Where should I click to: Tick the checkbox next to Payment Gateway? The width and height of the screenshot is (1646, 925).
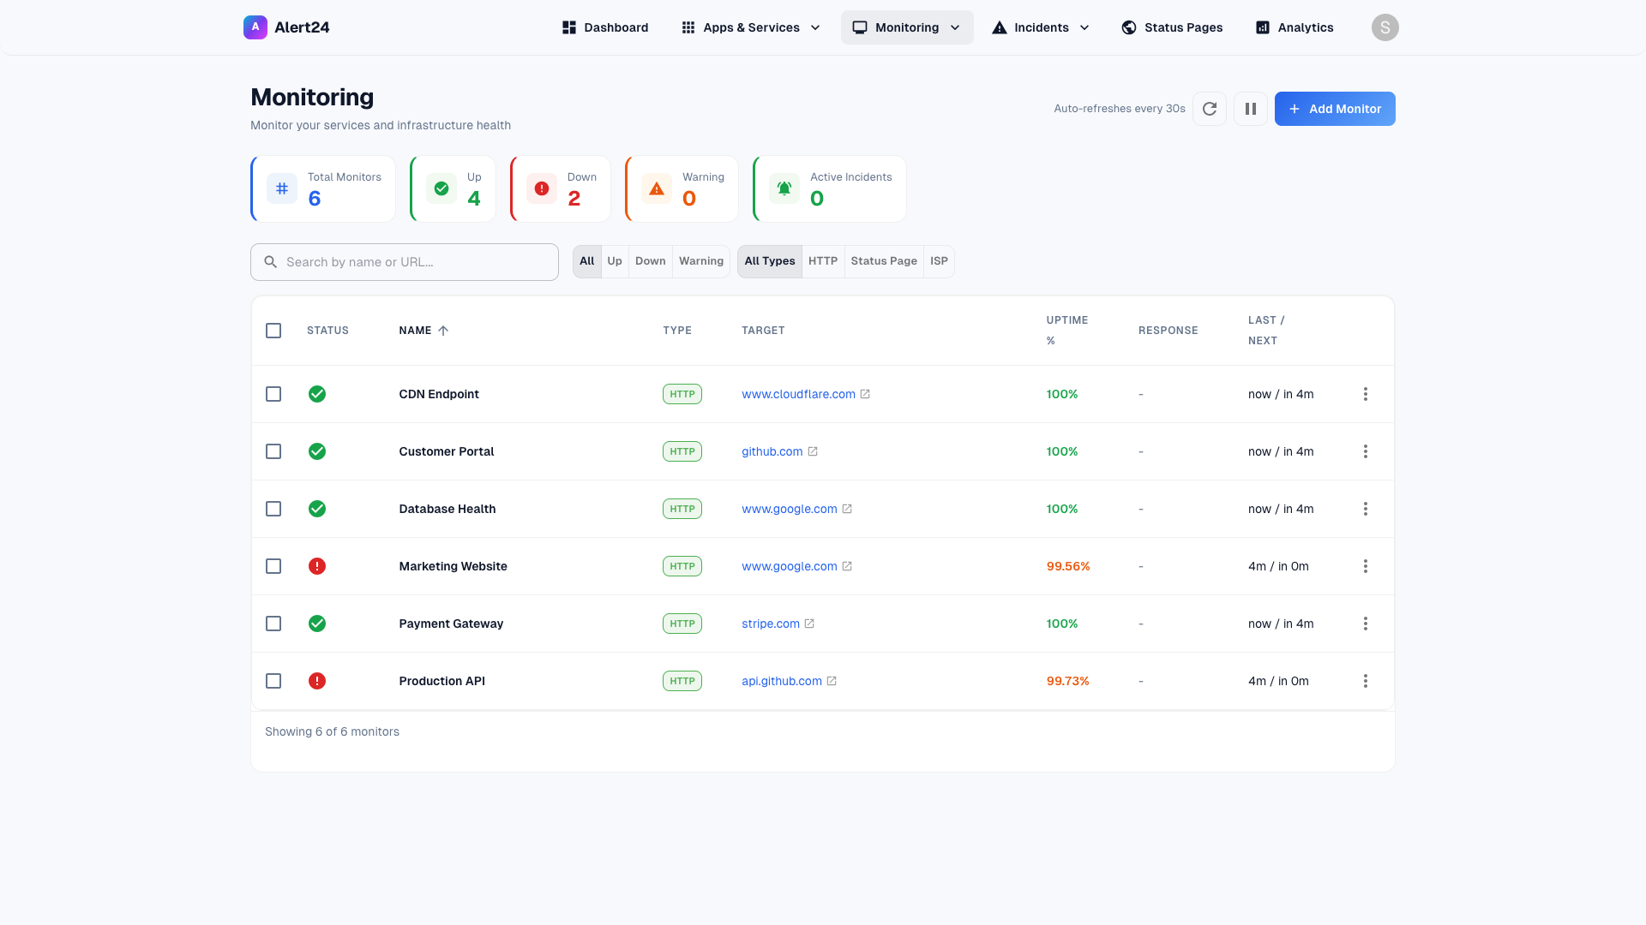click(x=273, y=624)
